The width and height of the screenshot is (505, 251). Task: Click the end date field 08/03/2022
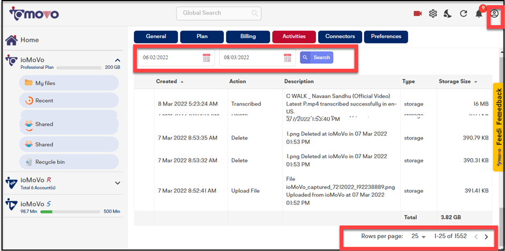click(x=257, y=58)
